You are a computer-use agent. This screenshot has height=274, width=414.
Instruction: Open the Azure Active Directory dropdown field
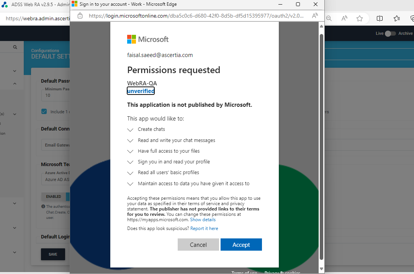click(56, 179)
